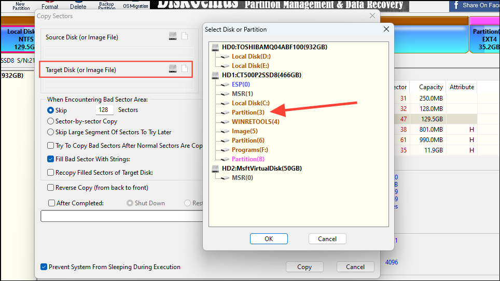Cancel the Copy Sectors dialog
The height and width of the screenshot is (281, 500).
tap(355, 267)
